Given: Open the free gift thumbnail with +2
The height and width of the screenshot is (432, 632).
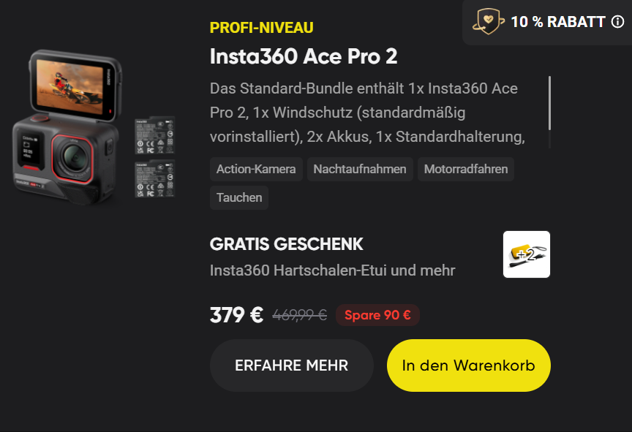Looking at the screenshot, I should click(527, 254).
